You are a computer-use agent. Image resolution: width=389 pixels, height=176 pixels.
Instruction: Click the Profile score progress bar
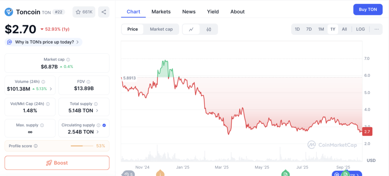point(82,146)
